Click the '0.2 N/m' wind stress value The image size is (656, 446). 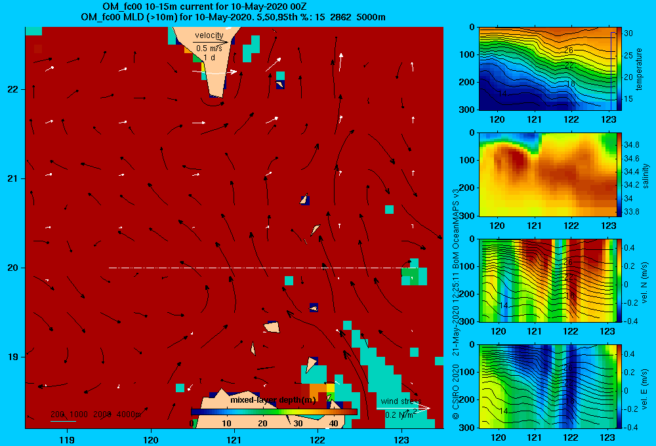pyautogui.click(x=399, y=415)
